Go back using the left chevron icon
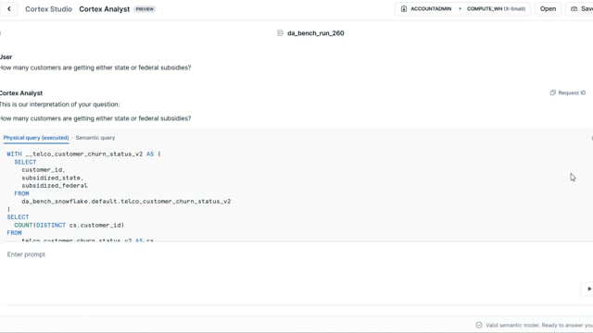593x333 pixels. [9, 8]
